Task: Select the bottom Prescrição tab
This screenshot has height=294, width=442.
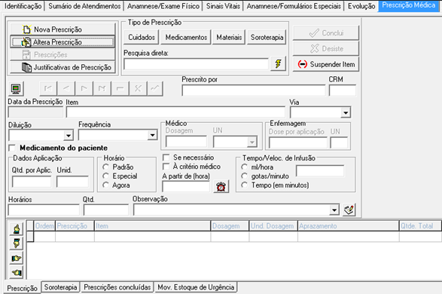Action: pos(23,288)
